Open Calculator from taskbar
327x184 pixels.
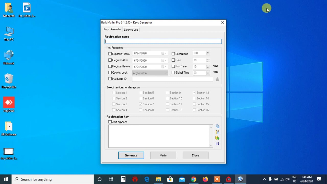(x=123, y=179)
